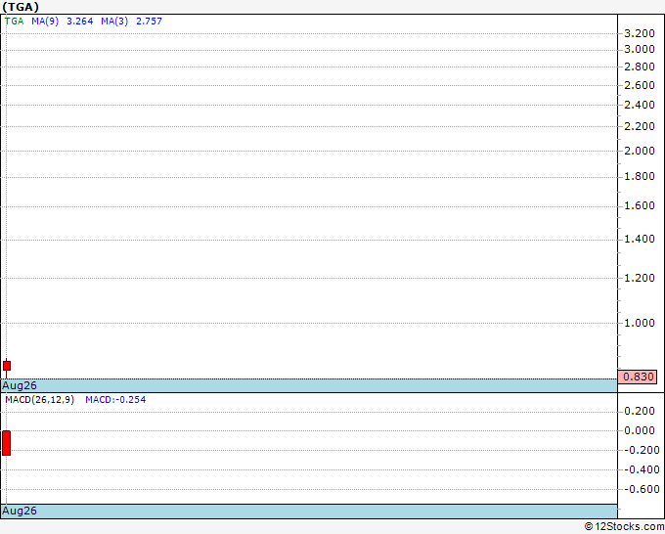
Task: Click the MA(3) legend label
Action: pyautogui.click(x=114, y=22)
